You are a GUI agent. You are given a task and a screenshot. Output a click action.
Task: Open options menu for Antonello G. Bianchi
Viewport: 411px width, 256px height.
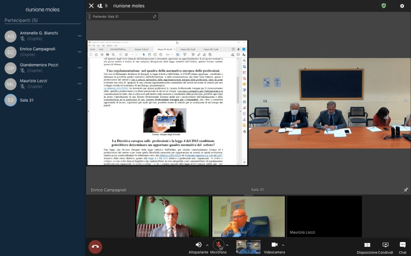coord(79,36)
